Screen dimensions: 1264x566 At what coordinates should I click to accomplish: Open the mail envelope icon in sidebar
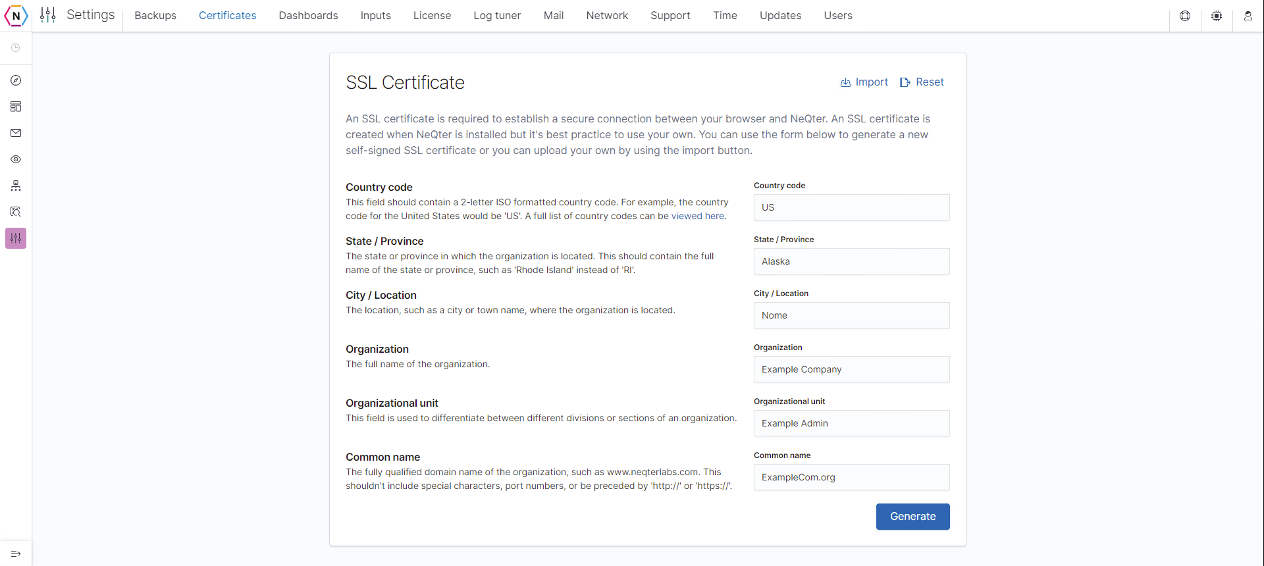point(16,133)
